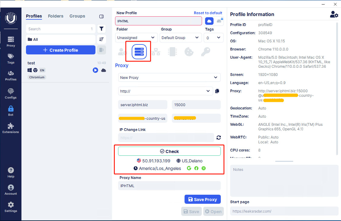Viewport: 341px width, 221px height.
Task: Click the EN language badge
Action: pos(42,70)
